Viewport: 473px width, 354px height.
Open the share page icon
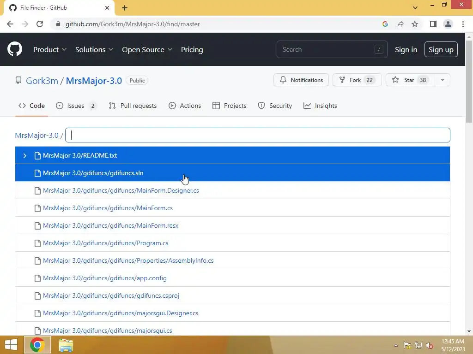click(400, 24)
